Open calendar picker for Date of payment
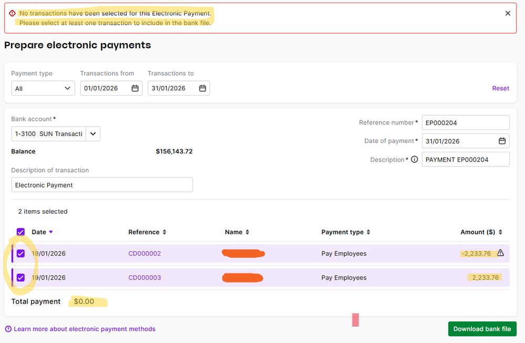The image size is (525, 343). click(x=502, y=141)
